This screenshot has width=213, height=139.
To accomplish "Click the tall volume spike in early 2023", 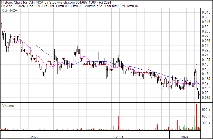I will click(118, 123).
